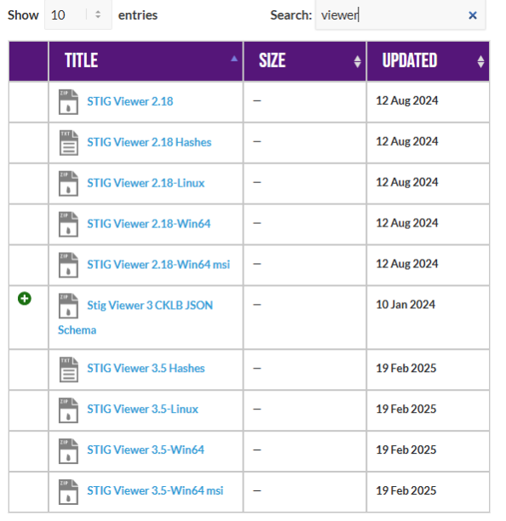506x521 pixels.
Task: Expand row details with green plus icon
Action: pos(25,298)
